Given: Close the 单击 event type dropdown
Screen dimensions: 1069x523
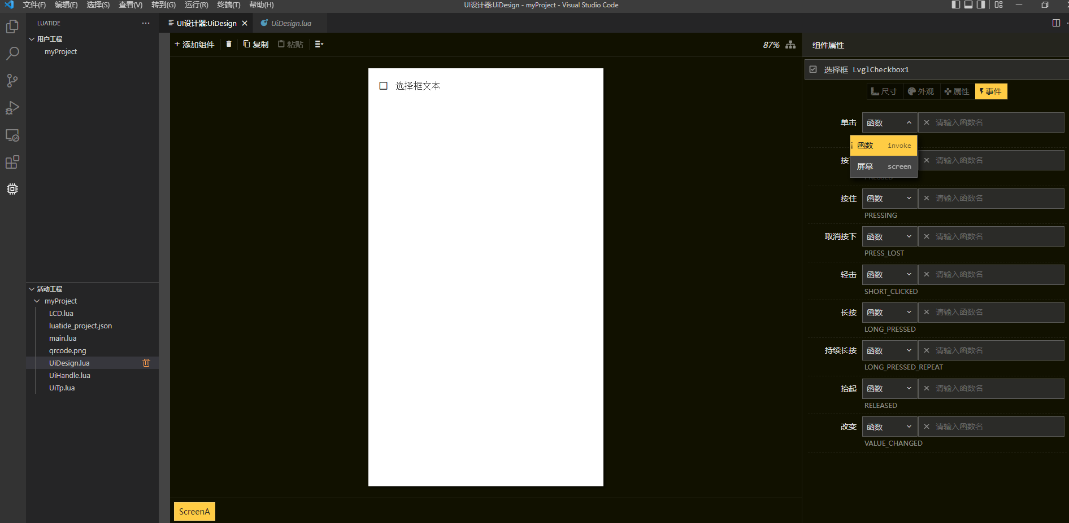Looking at the screenshot, I should 889,122.
